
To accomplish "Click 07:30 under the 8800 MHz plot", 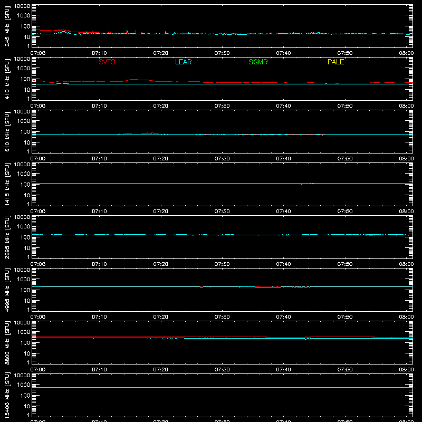I will point(222,370).
